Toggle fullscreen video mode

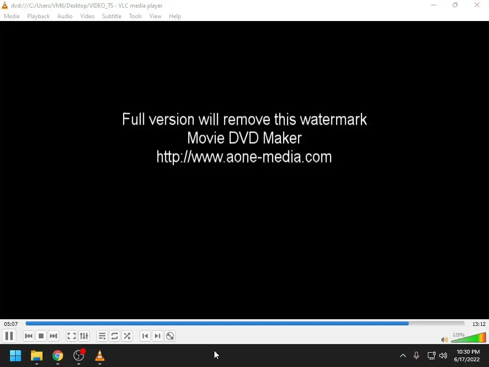(x=72, y=336)
